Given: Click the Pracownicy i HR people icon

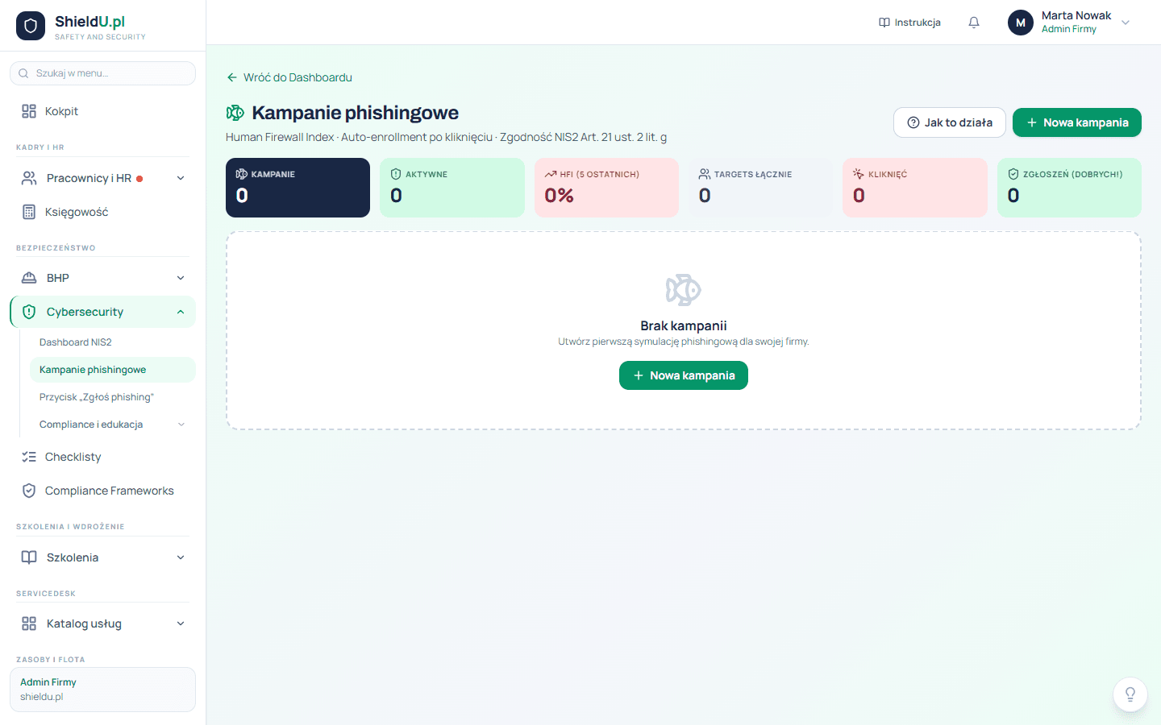Looking at the screenshot, I should [29, 178].
